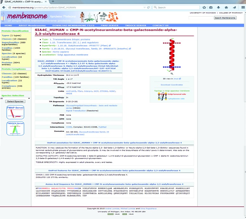
Task: Open the Superfamilies link in sidebar
Action: click(10, 42)
